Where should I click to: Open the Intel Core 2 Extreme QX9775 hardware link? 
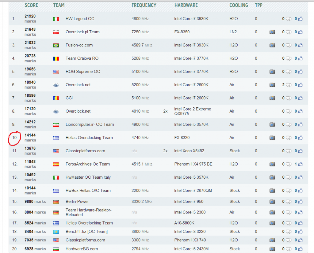tap(193, 111)
